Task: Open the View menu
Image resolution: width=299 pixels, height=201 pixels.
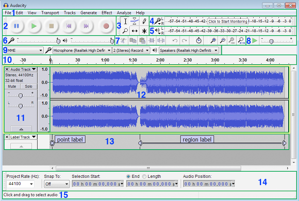Action: coord(32,13)
